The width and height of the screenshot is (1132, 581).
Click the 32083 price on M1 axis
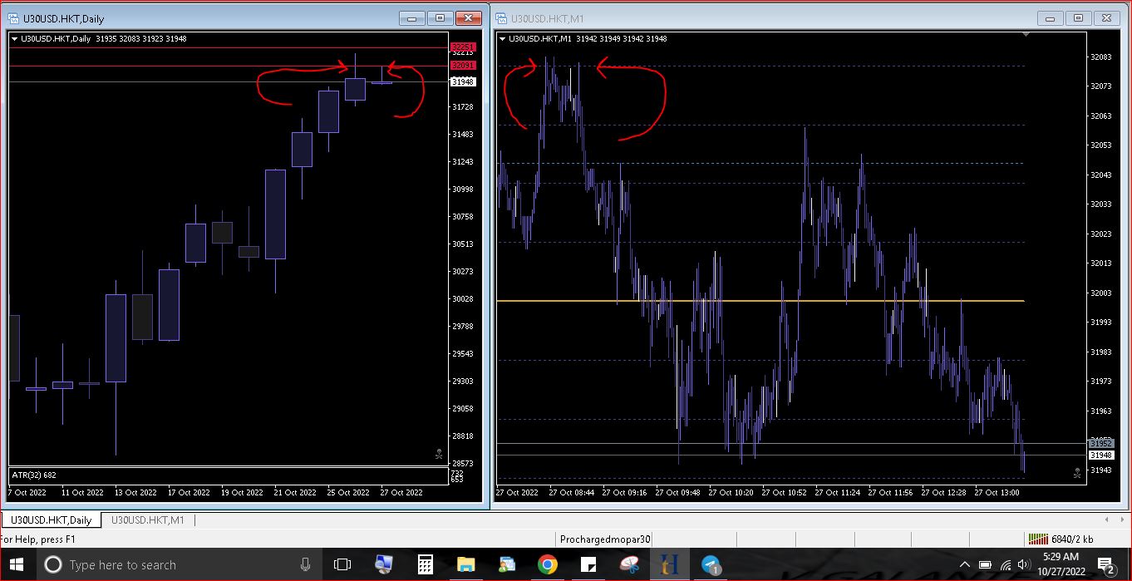[1100, 57]
